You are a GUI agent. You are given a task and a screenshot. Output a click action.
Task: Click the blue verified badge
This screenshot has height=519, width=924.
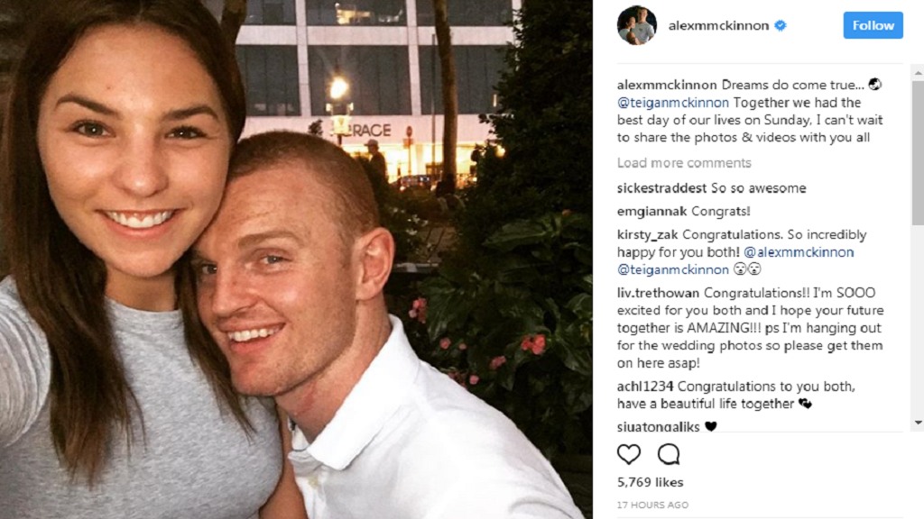[781, 25]
